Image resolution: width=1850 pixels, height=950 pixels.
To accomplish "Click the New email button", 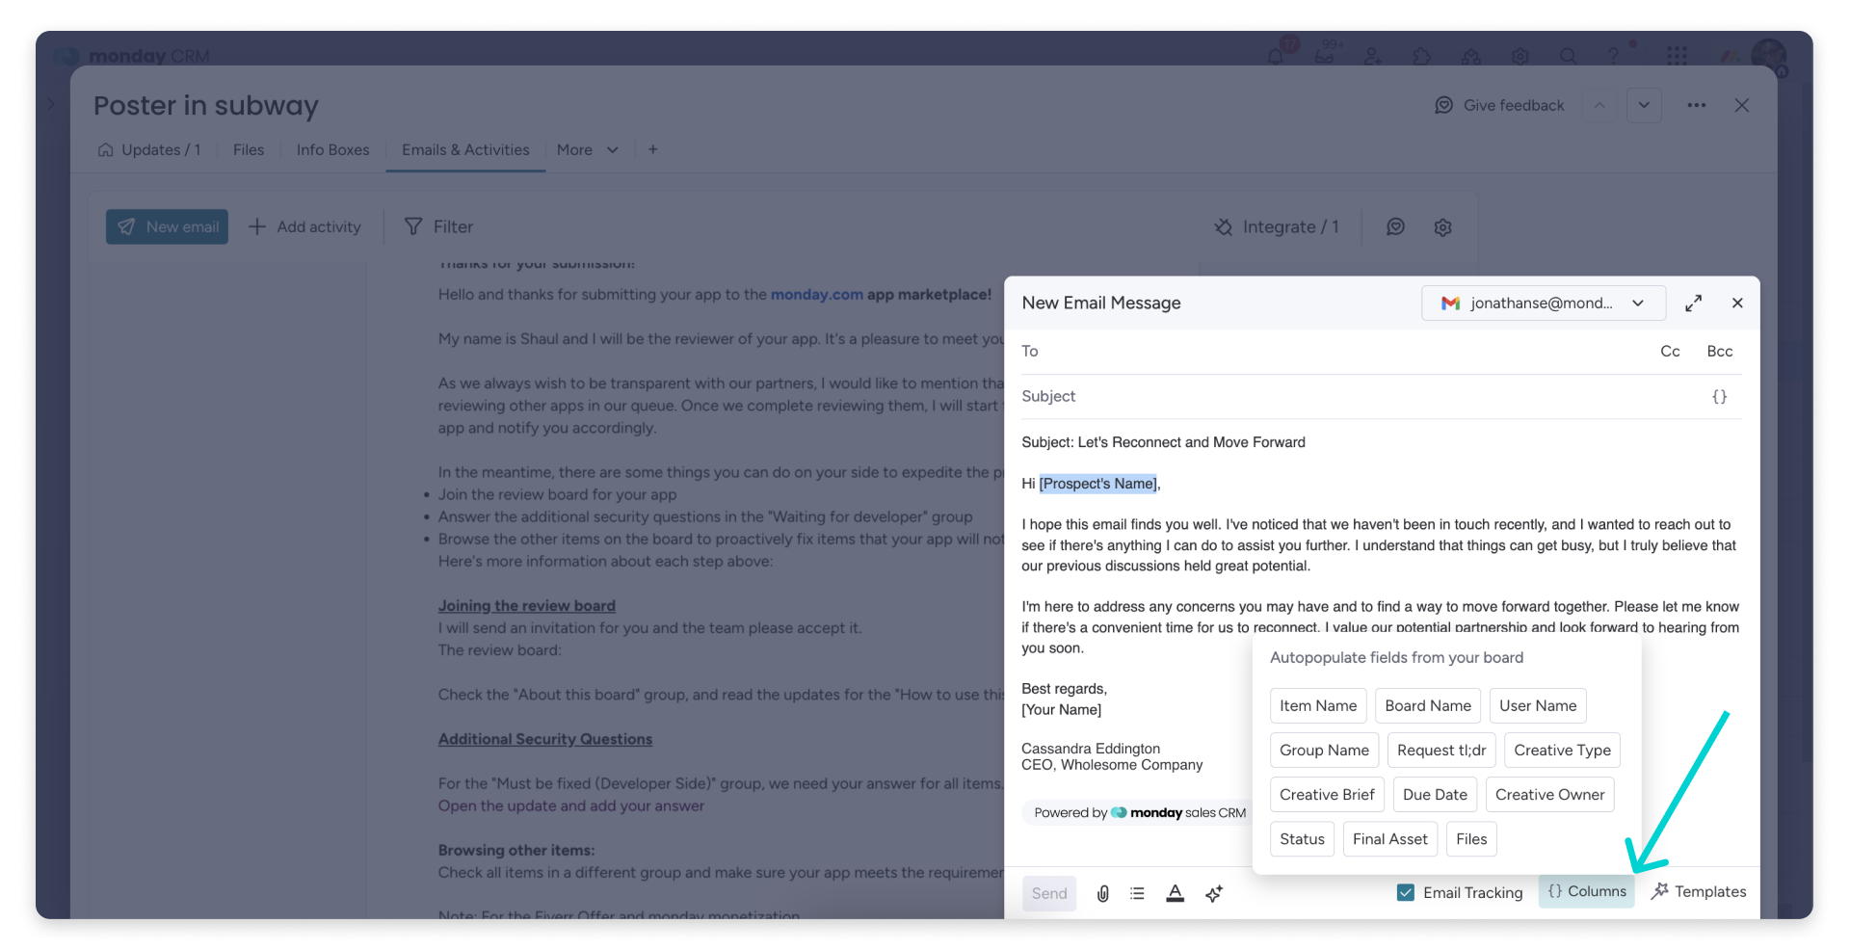I will pos(167,226).
